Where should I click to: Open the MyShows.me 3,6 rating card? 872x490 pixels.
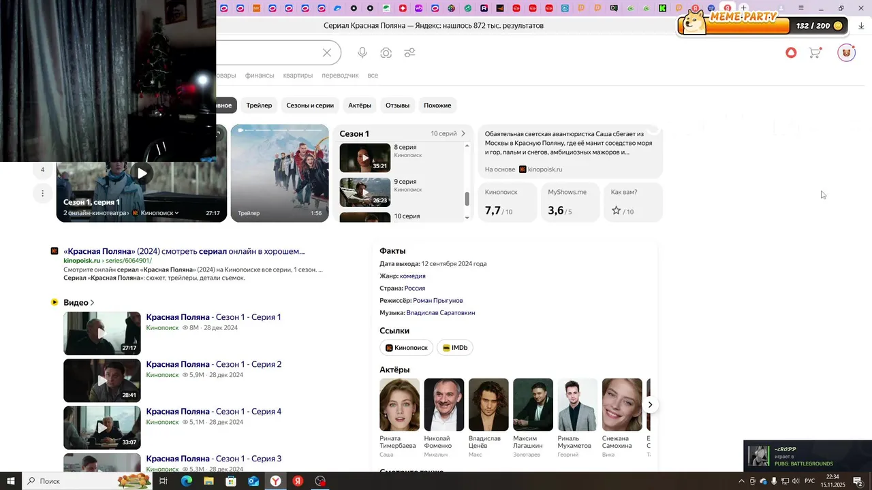[x=570, y=202]
